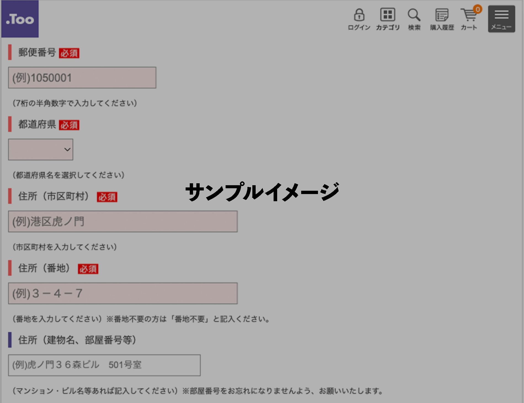Click the サンプルイメージ overlay text
This screenshot has width=524, height=403.
click(x=262, y=192)
